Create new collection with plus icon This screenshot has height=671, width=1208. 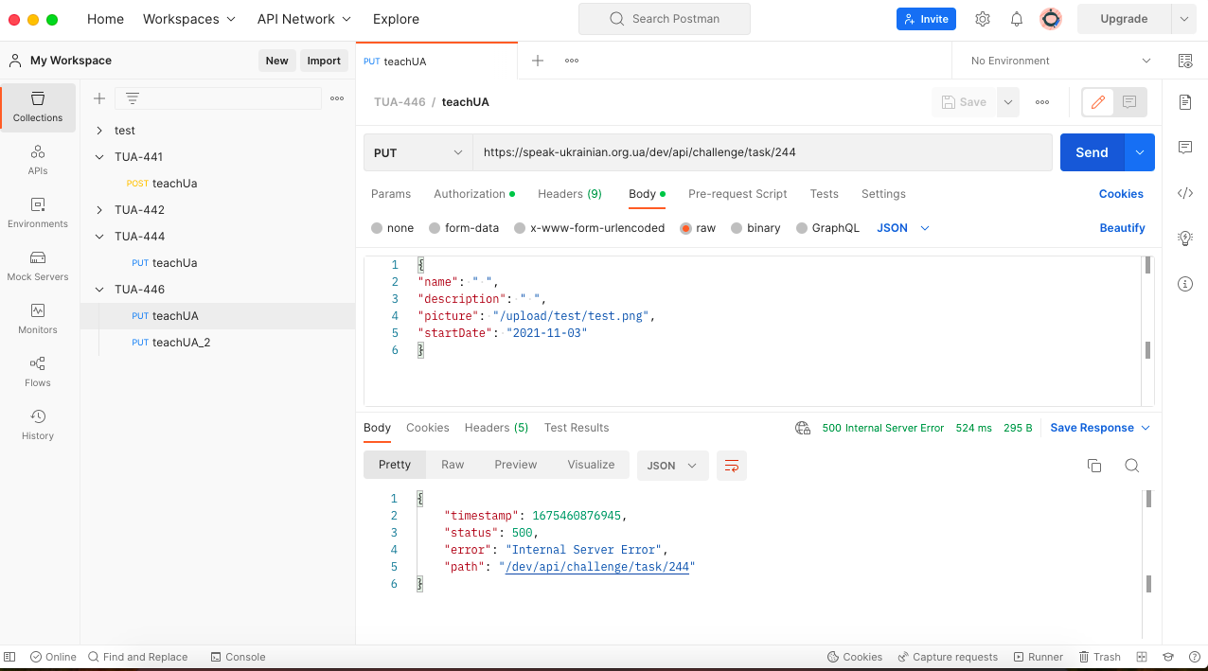pyautogui.click(x=99, y=98)
